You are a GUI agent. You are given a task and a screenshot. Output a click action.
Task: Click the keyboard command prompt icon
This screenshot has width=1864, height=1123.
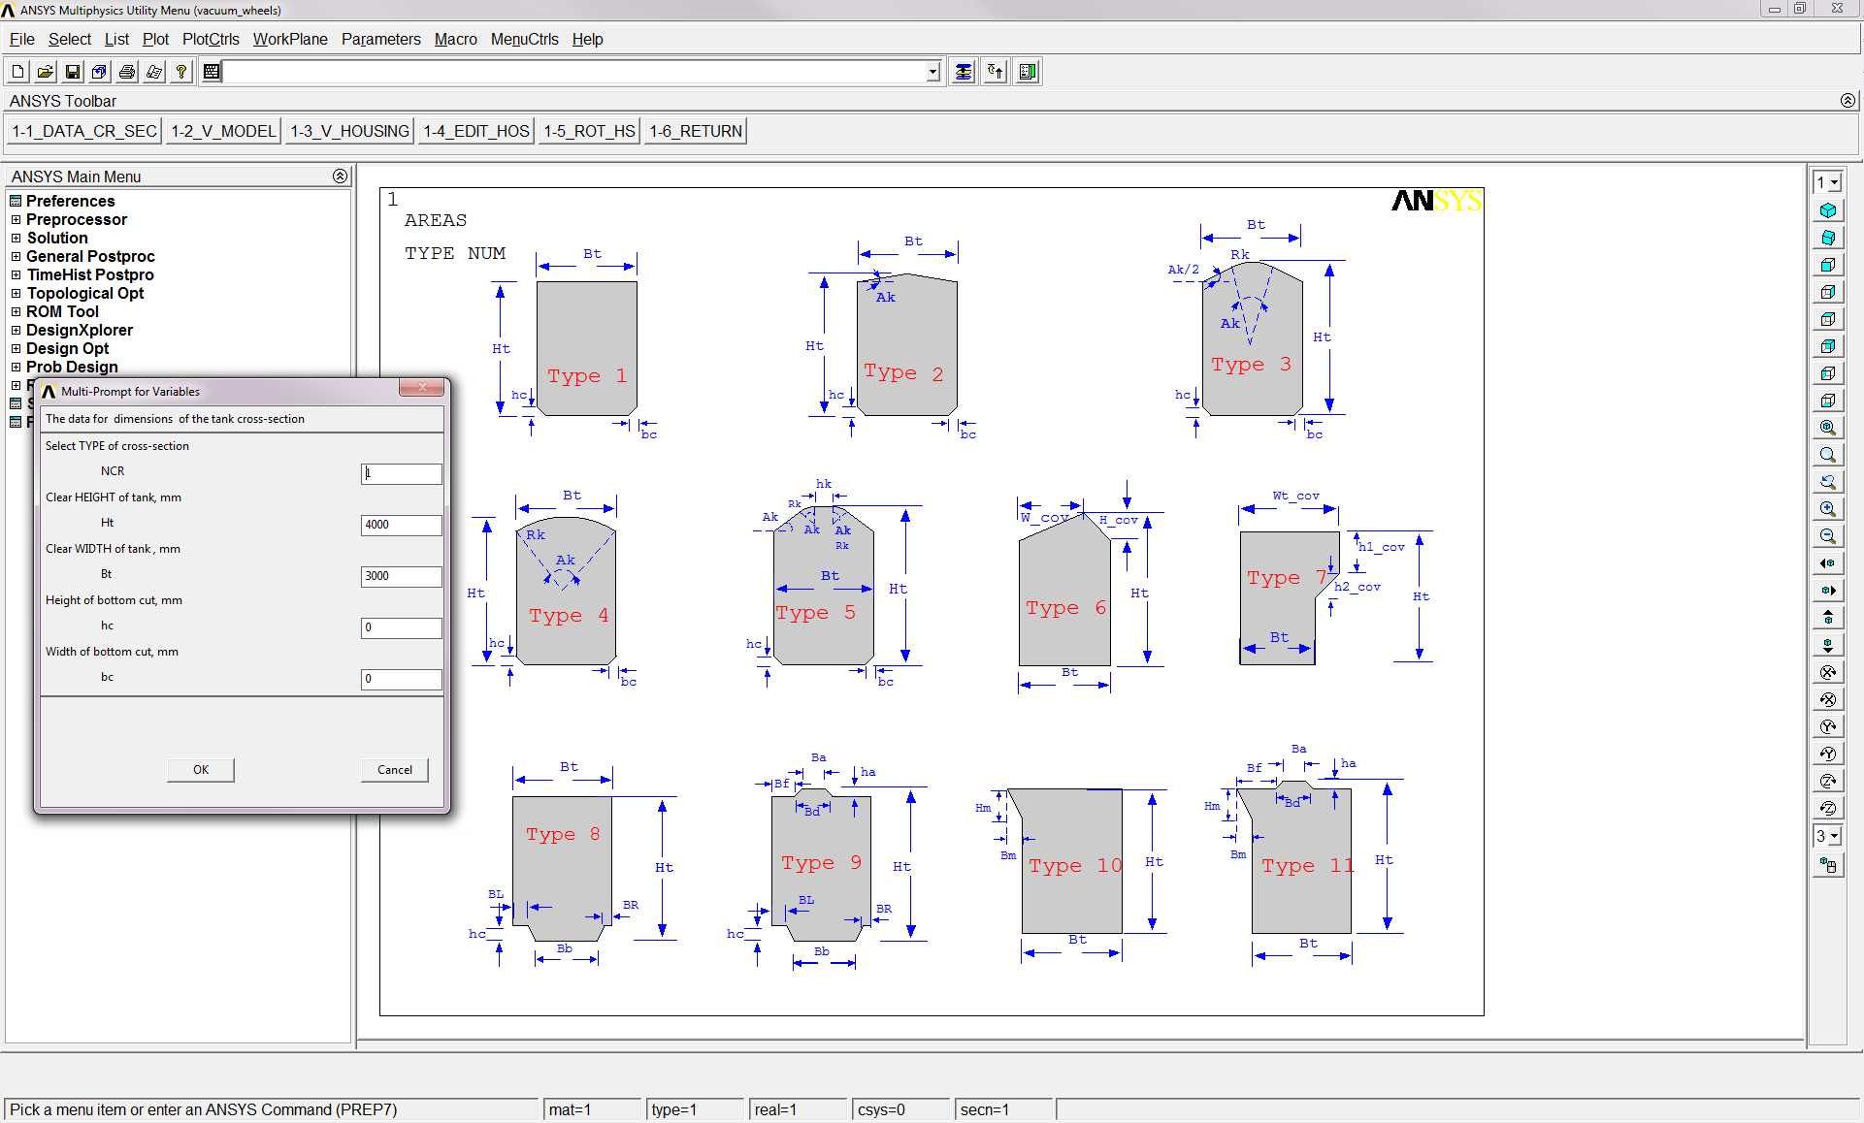tap(212, 72)
